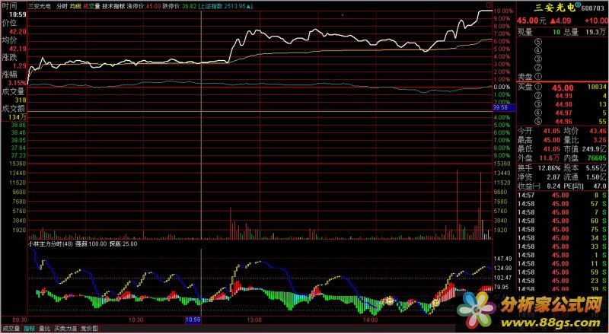Screen dimensions: 609x334
Task: Click the PE(动) 47.0 value
Action: coord(599,186)
